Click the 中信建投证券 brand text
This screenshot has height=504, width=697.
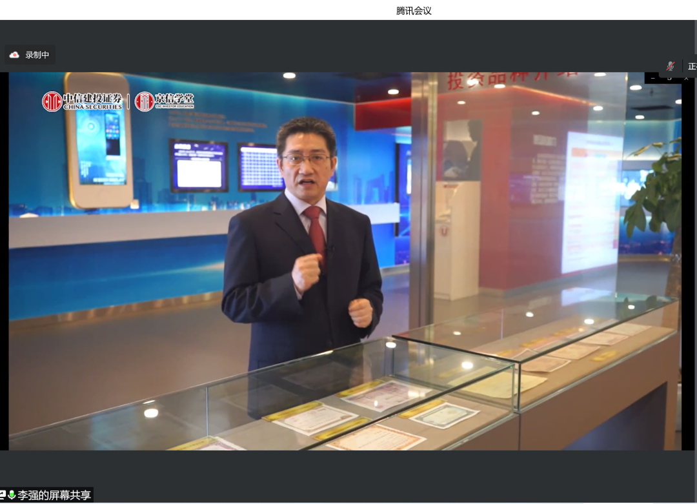click(92, 101)
